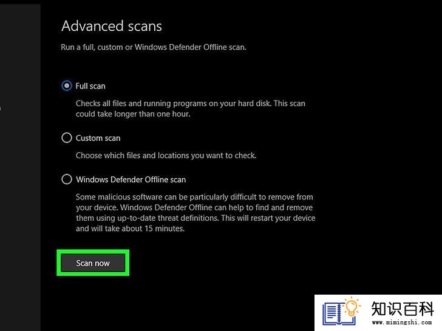The width and height of the screenshot is (442, 331).
Task: Select Windows Defender Offline scan radio button
Action: (x=67, y=179)
